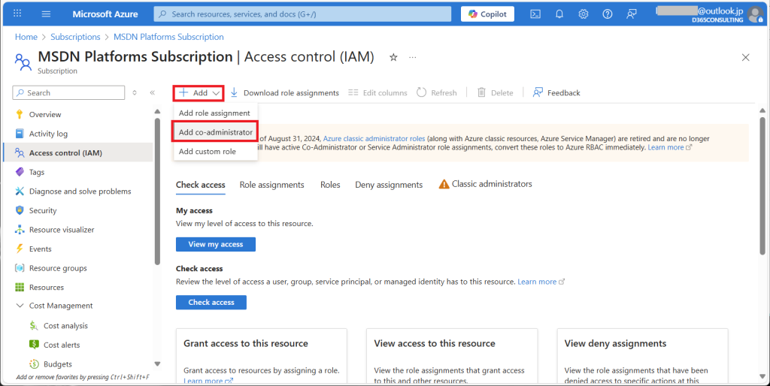Open the notifications bell

[x=559, y=14]
